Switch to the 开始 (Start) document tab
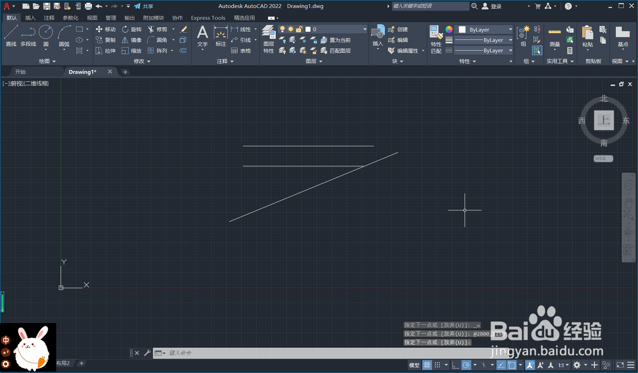 pos(20,72)
